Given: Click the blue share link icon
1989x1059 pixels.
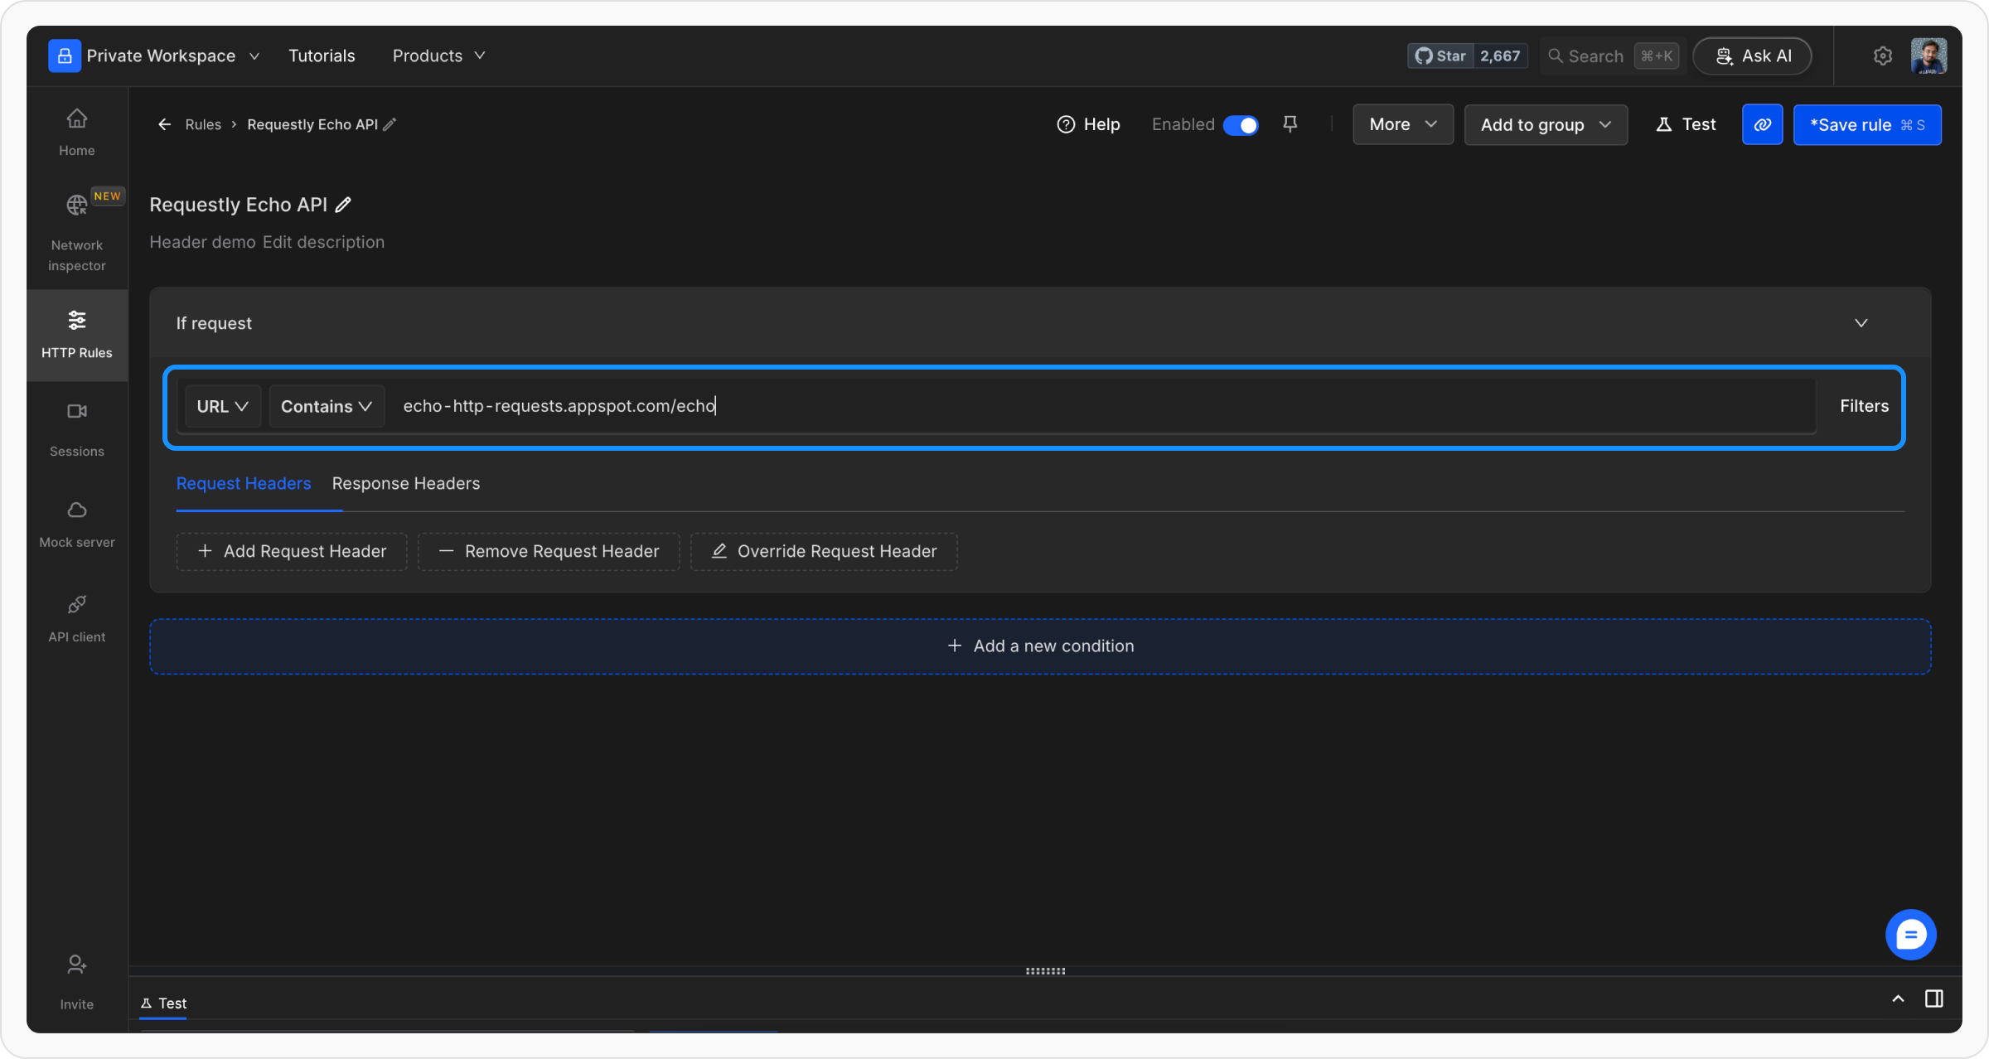Looking at the screenshot, I should click(1762, 125).
